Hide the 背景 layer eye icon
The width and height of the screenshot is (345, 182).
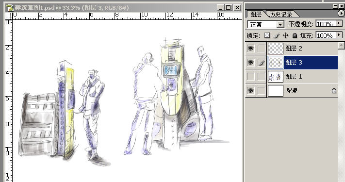250,91
